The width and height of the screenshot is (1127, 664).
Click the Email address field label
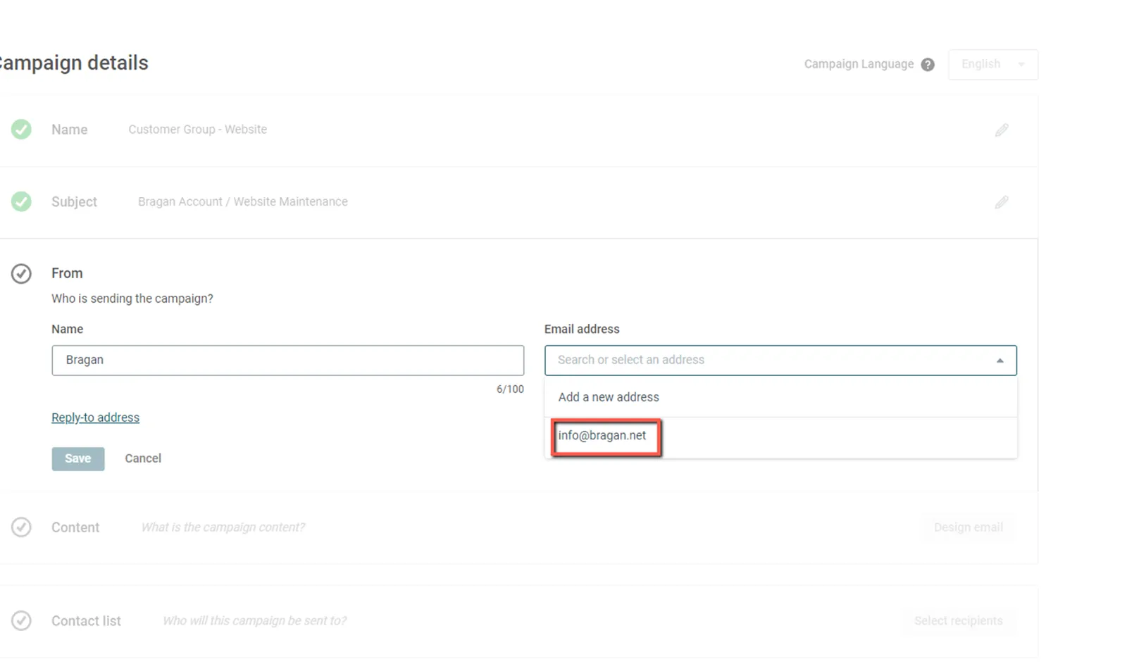coord(582,329)
